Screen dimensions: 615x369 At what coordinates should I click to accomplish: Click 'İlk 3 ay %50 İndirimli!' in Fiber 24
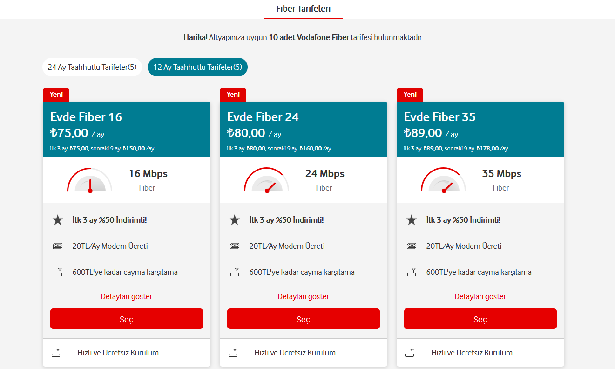click(287, 220)
